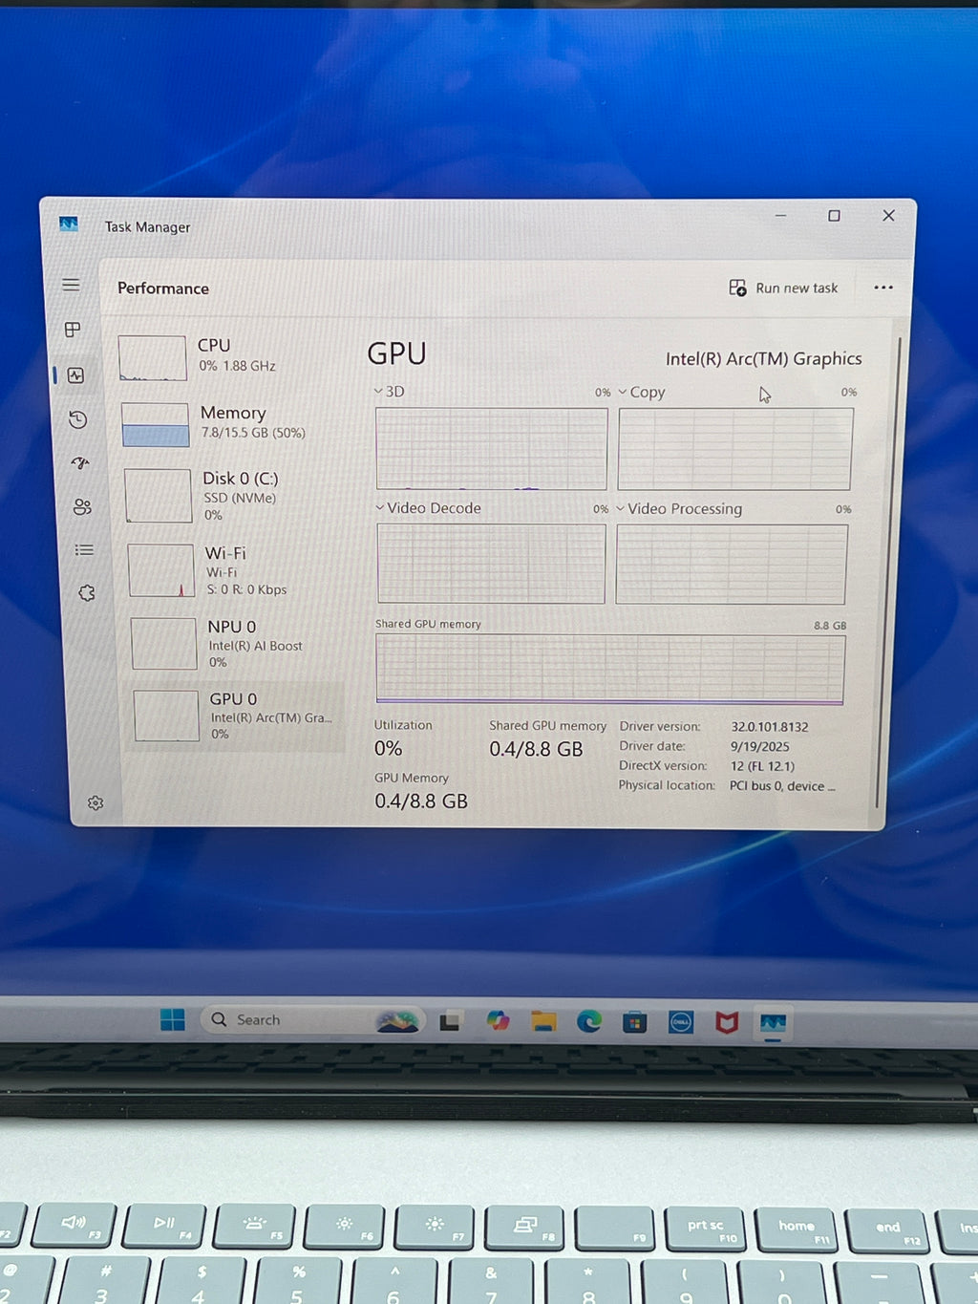Select Disk 0 (C:) in performance list
Viewport: 978px width, 1304px height.
[x=233, y=495]
